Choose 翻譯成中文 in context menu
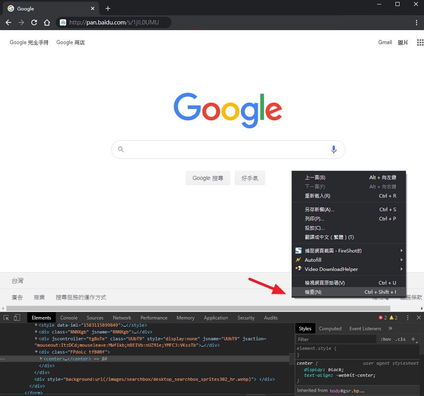Image resolution: width=424 pixels, height=396 pixels. click(x=349, y=237)
